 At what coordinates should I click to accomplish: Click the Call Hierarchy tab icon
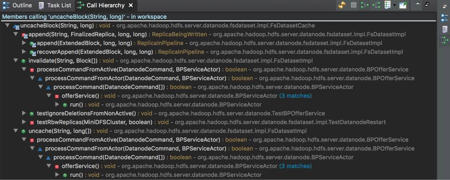tap(81, 5)
